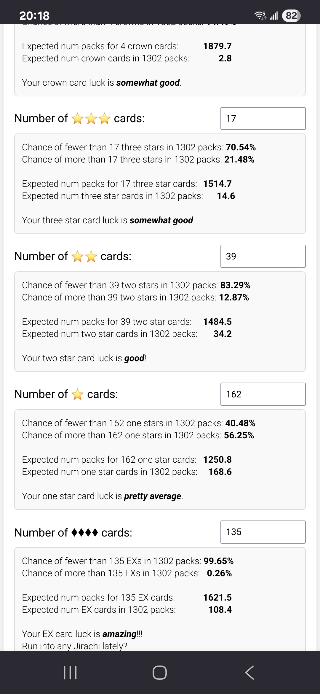Click the two gold stars icon
This screenshot has width=320, height=694.
[84, 257]
